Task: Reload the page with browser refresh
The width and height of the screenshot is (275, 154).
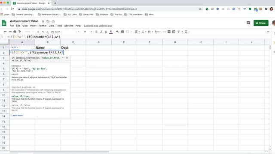Action: [12, 9]
